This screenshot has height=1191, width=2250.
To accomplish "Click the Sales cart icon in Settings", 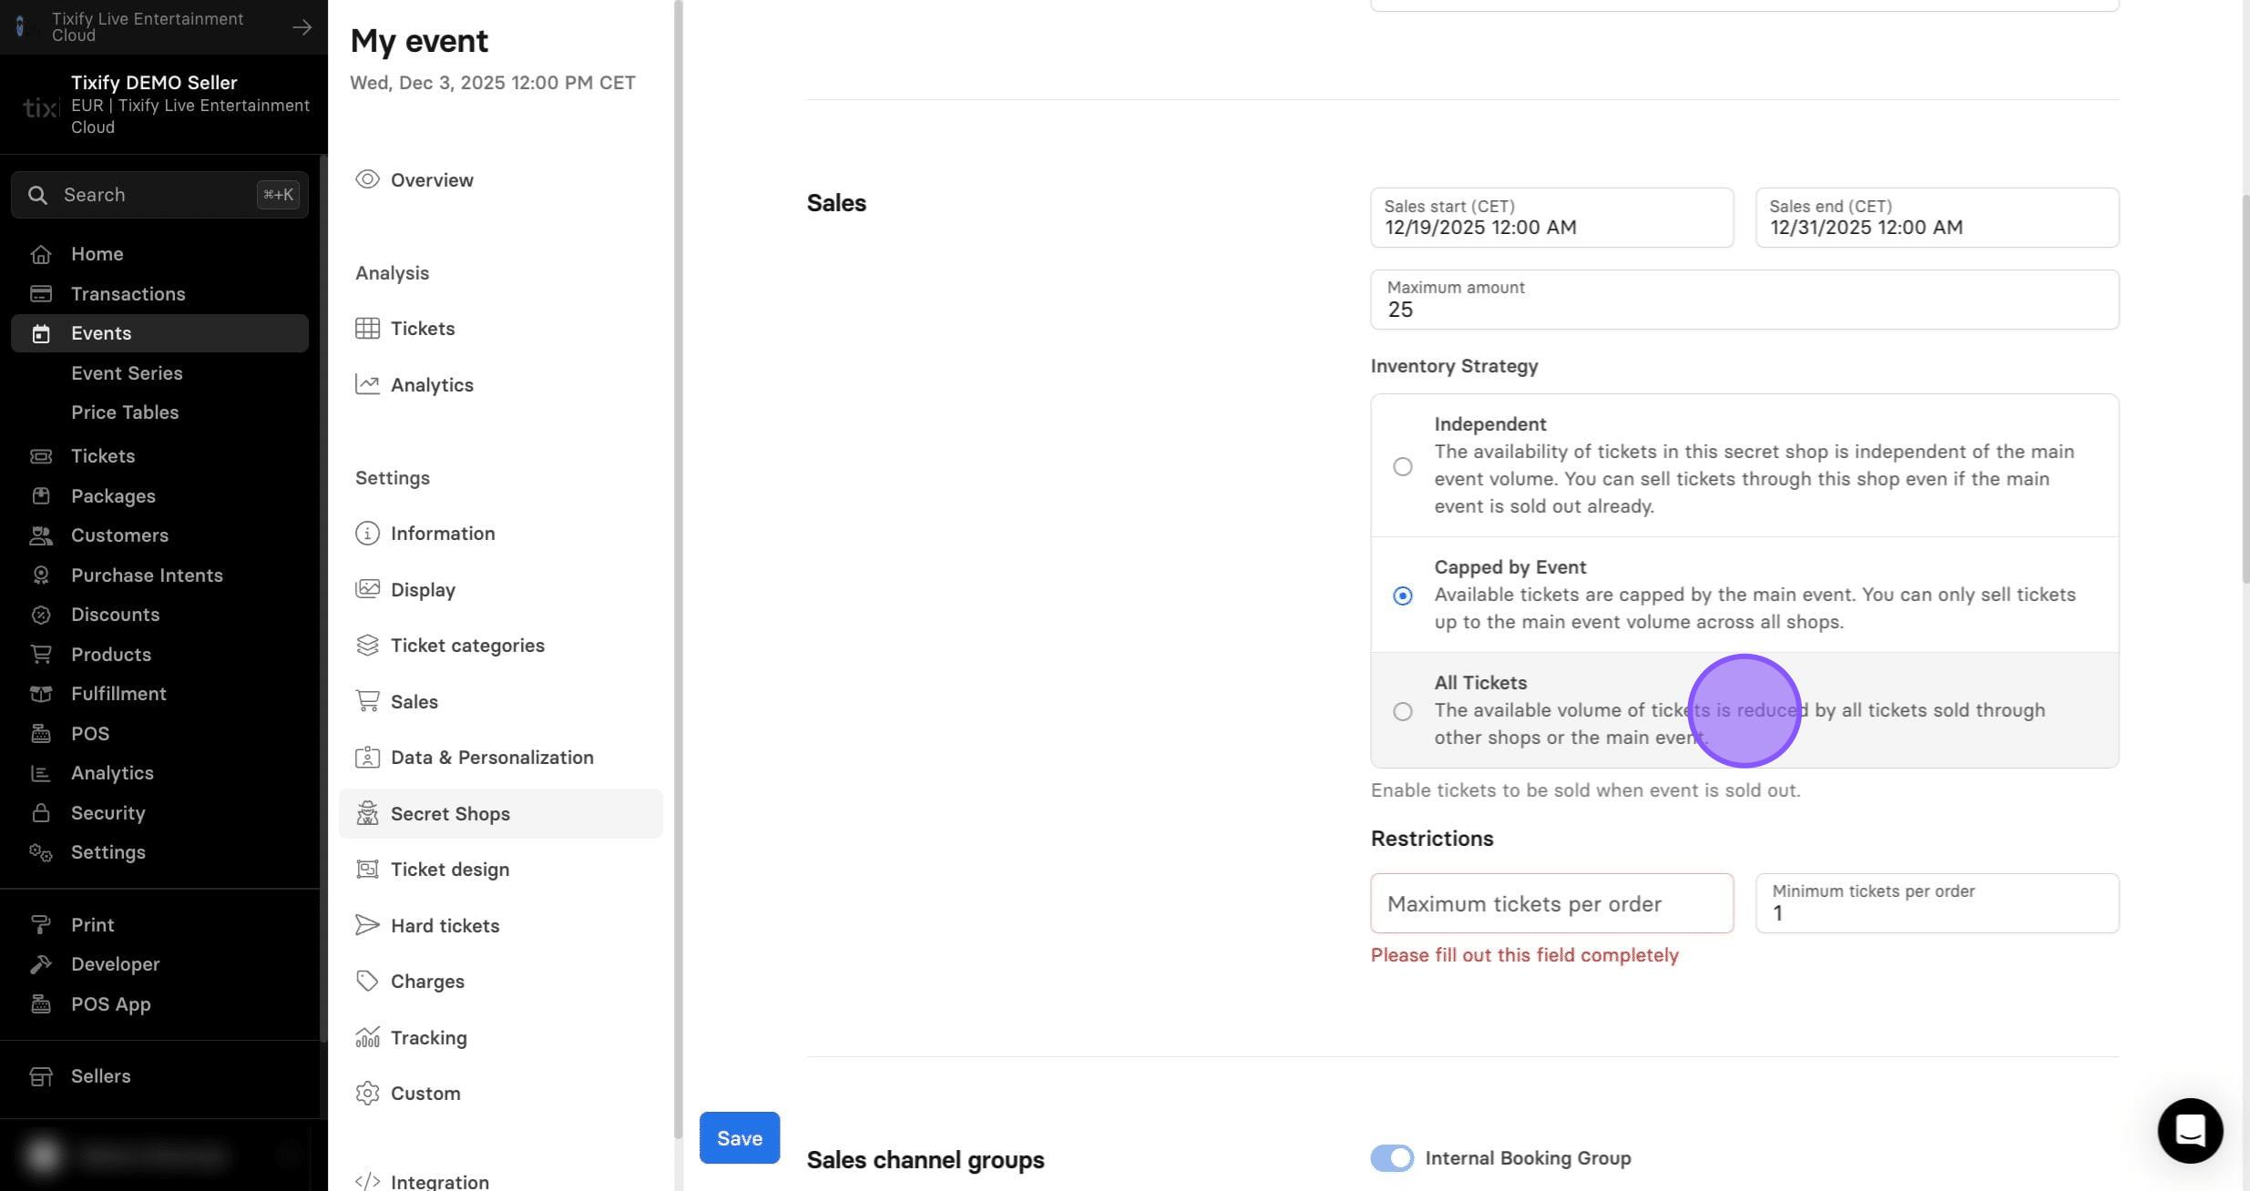I will pos(367,701).
